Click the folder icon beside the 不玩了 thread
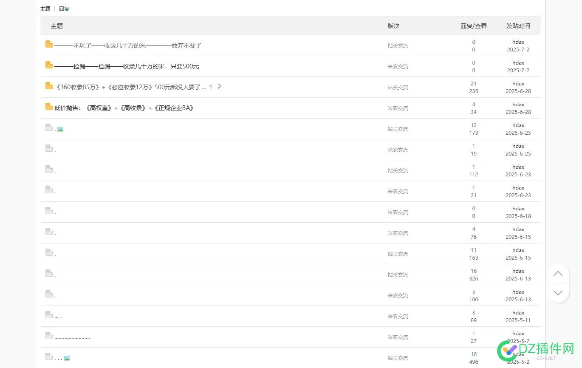The width and height of the screenshot is (582, 368). 48,44
